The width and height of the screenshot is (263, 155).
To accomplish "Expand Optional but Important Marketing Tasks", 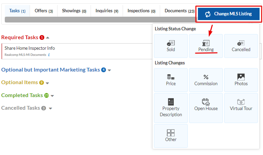I will (109, 70).
